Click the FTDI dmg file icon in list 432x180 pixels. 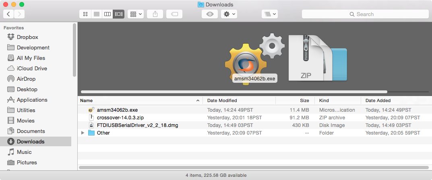coord(91,125)
